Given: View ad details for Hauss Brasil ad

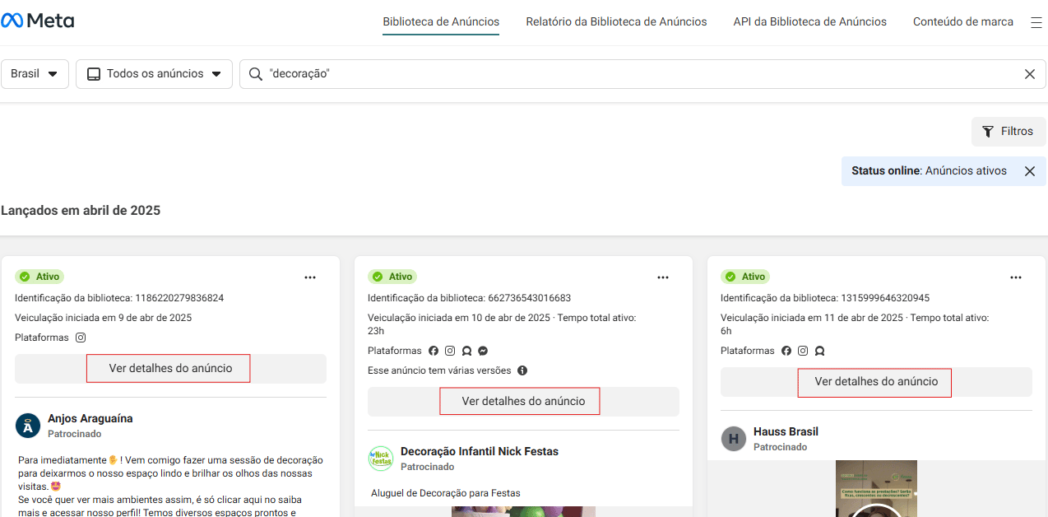Looking at the screenshot, I should pyautogui.click(x=876, y=382).
